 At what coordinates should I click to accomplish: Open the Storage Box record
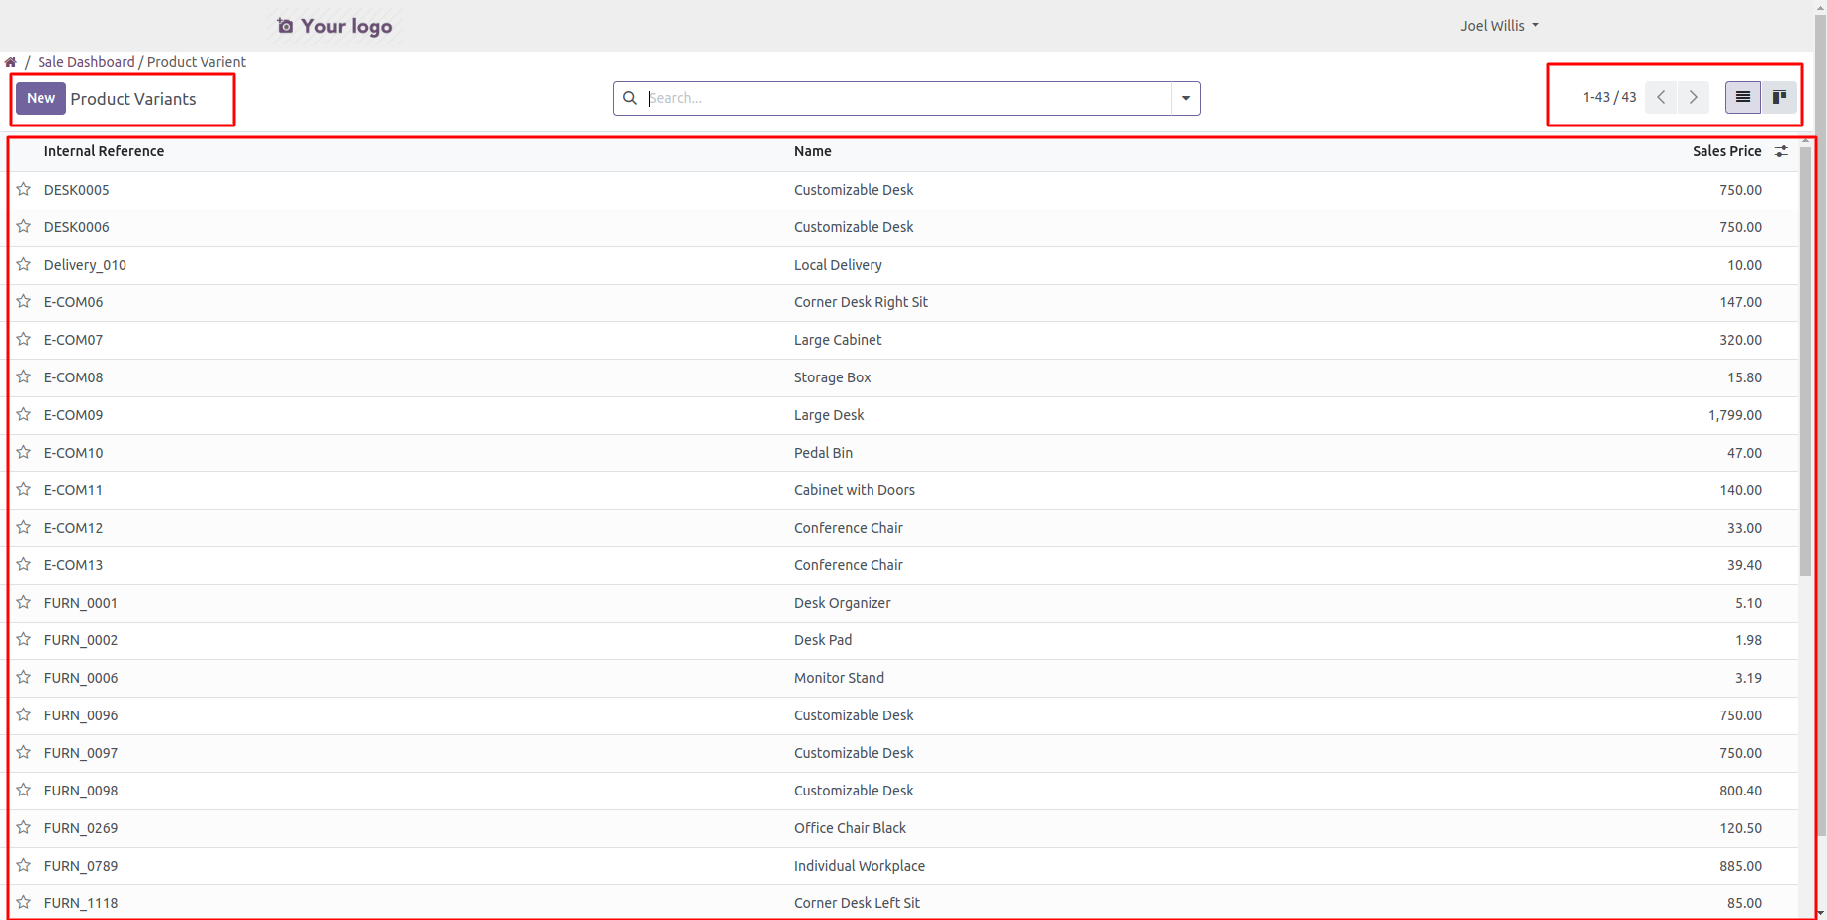coord(832,377)
